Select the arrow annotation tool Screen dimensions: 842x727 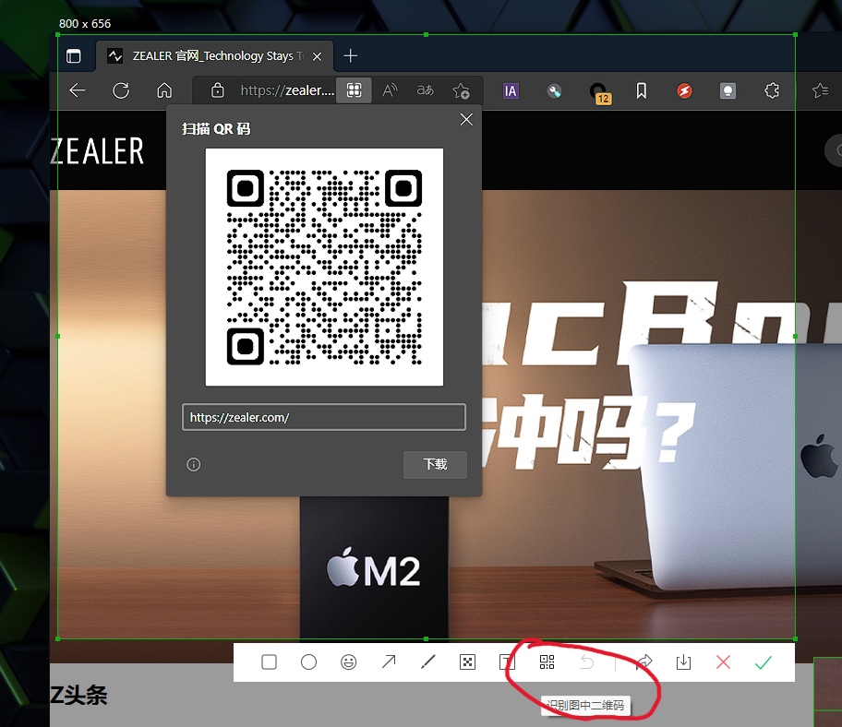[389, 662]
